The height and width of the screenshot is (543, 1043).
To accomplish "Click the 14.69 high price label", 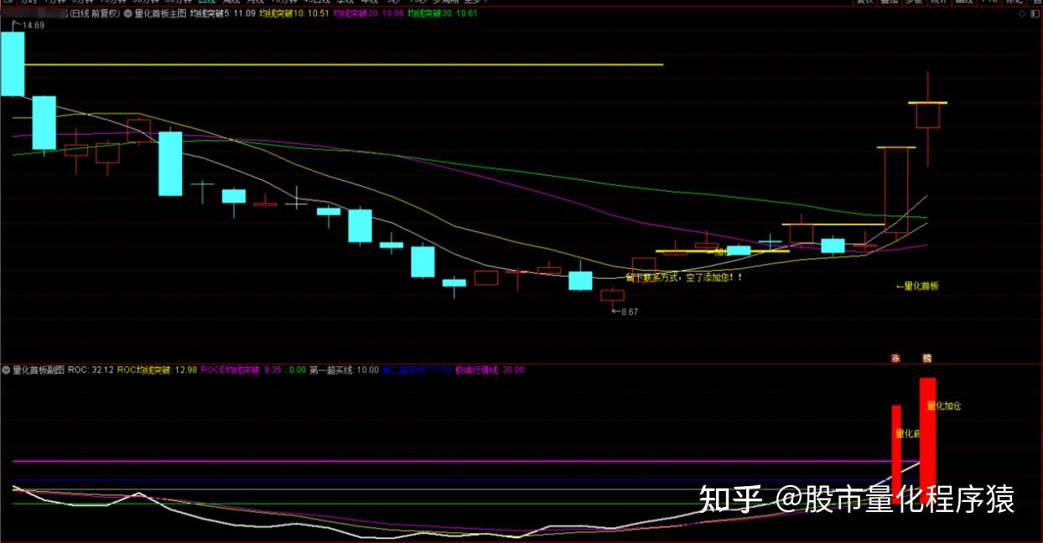I will [x=34, y=27].
